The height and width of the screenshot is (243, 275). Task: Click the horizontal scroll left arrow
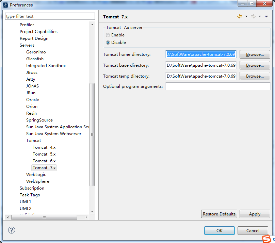coord(8,217)
